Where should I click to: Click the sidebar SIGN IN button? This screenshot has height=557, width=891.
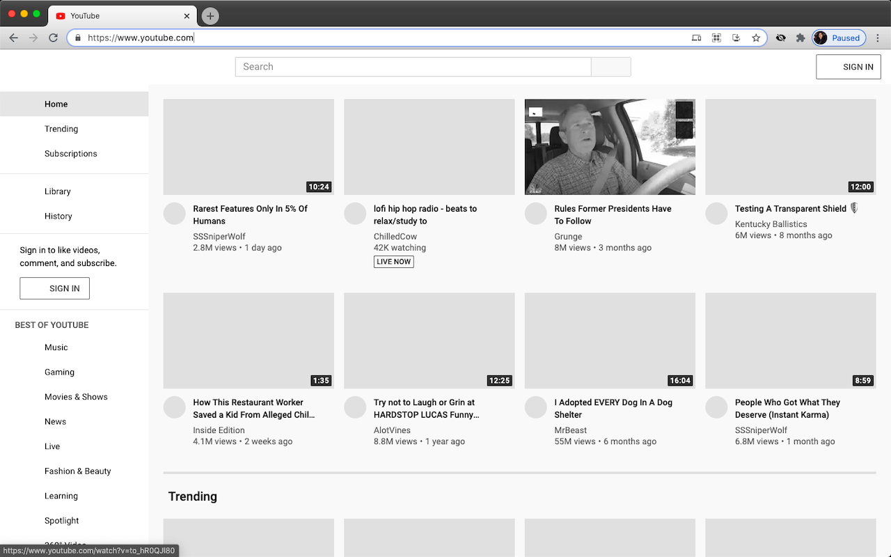54,288
